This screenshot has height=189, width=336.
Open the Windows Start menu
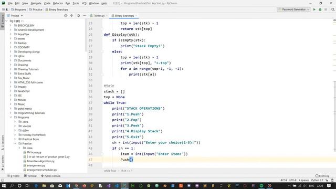click(x=4, y=185)
